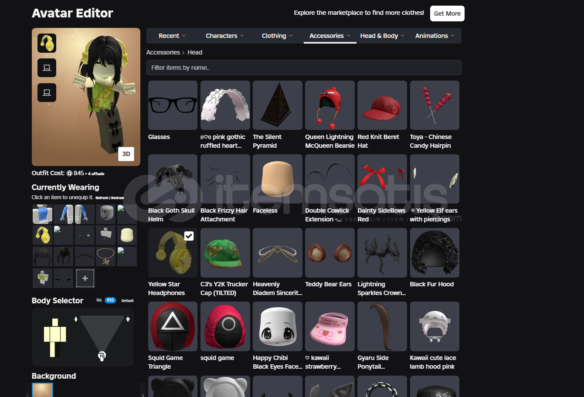
Task: Equip the Toya Chinese Candy Hairpin
Action: click(435, 105)
